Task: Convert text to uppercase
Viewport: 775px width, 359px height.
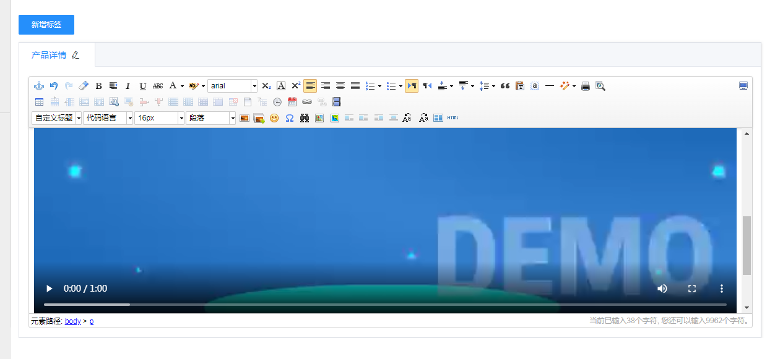Action: [x=407, y=118]
